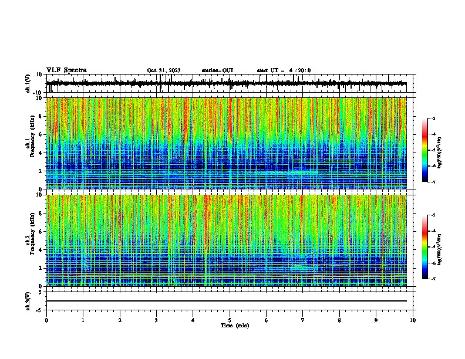Click the ch.1 colorbar 'log(PSD)' label

[439, 153]
